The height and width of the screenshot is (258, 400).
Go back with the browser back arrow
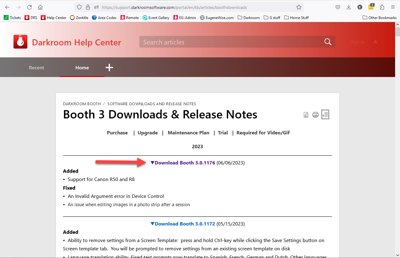click(x=7, y=7)
